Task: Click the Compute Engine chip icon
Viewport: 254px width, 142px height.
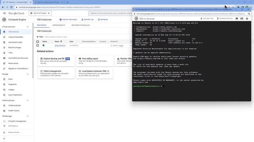Action: coord(4,19)
